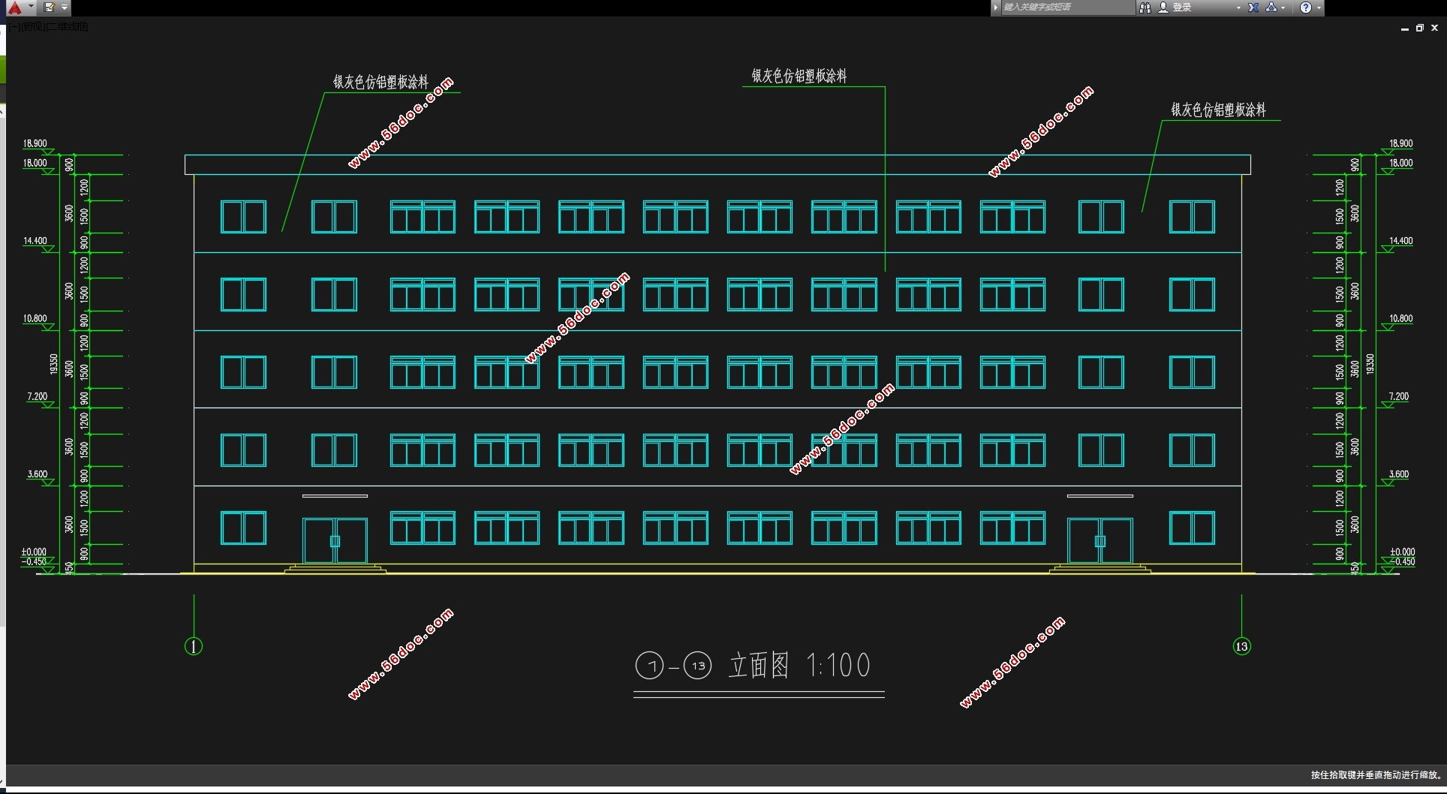
Task: Expand the Help dropdown arrow
Action: 1319,8
